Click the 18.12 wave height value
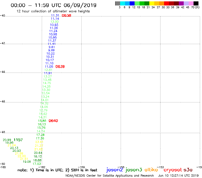This screenshot has height=178, width=202. click(x=38, y=157)
